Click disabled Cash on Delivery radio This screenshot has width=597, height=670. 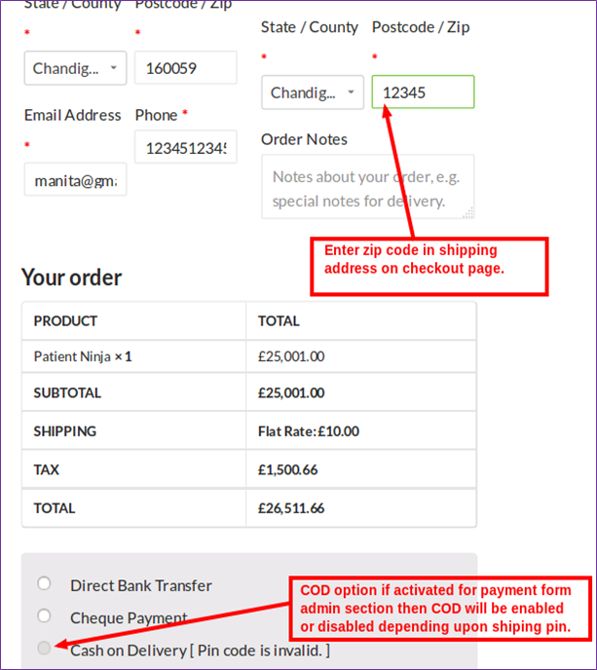(x=44, y=649)
